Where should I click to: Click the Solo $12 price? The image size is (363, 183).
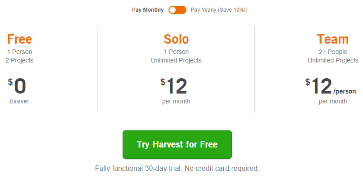173,86
